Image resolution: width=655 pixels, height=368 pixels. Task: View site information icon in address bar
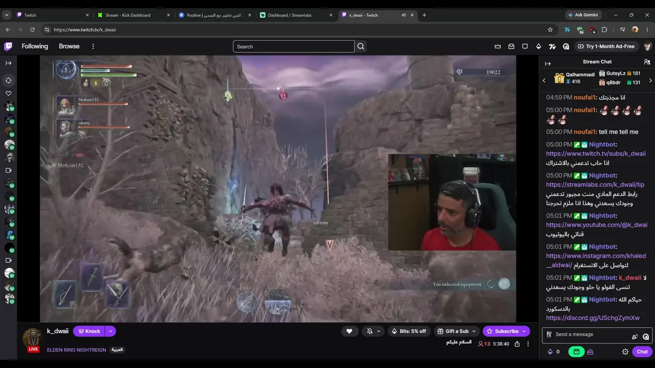coord(47,30)
